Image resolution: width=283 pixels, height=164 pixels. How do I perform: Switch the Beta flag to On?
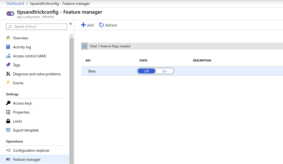[165, 71]
